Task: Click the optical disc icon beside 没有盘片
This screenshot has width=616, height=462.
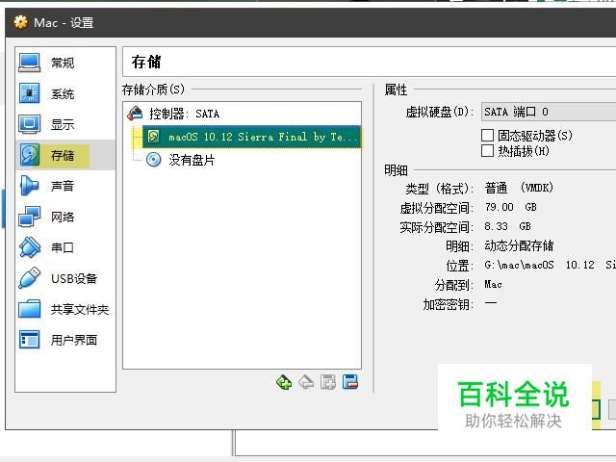Action: [153, 160]
